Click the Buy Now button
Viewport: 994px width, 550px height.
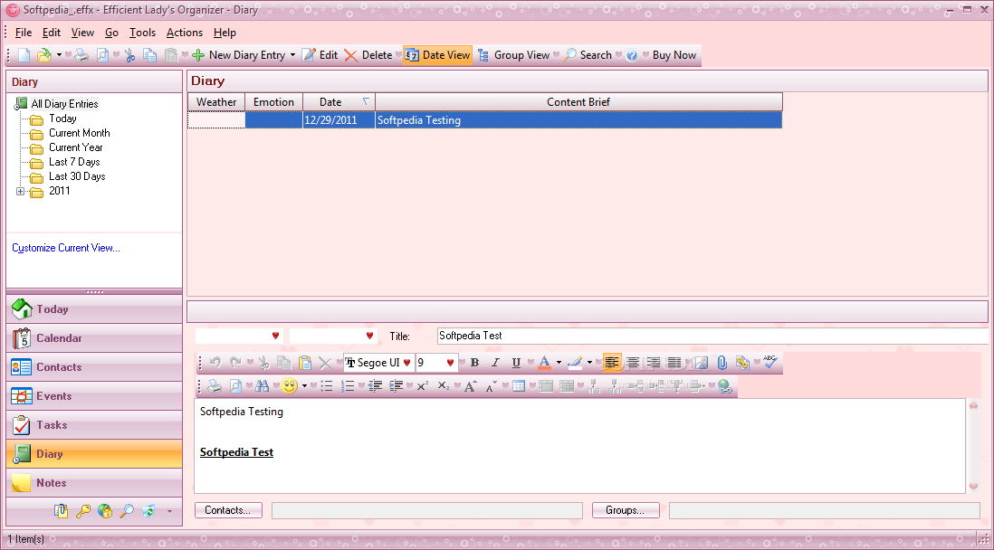point(674,55)
